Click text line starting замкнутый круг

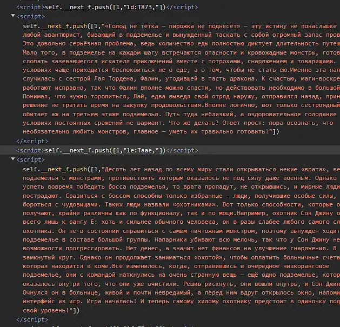181,257
